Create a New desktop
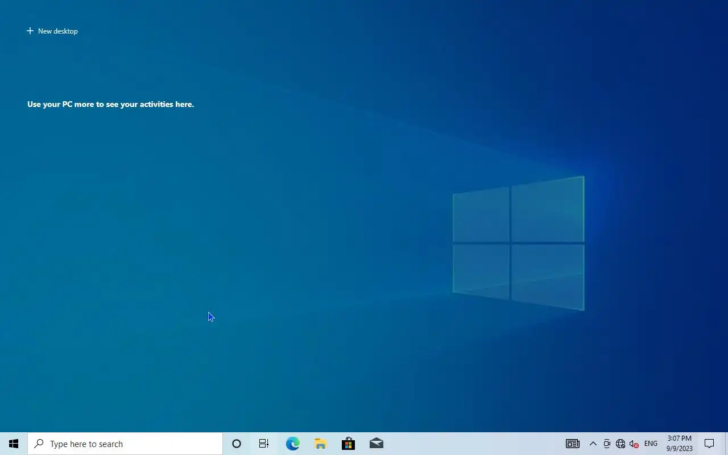The width and height of the screenshot is (728, 455). (x=52, y=31)
